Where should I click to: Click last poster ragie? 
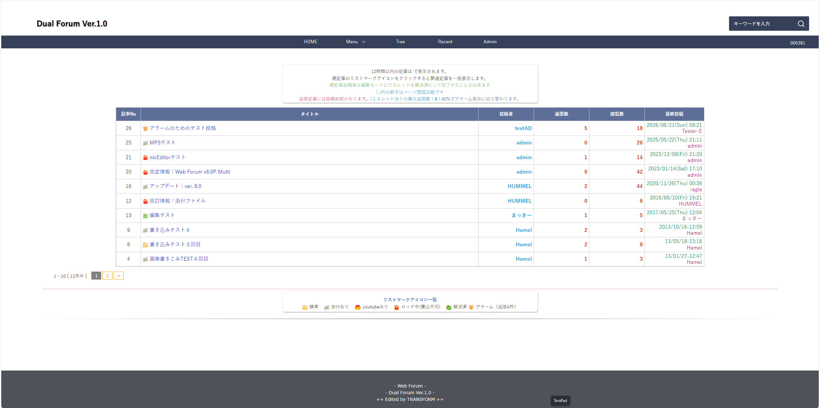[x=696, y=190]
